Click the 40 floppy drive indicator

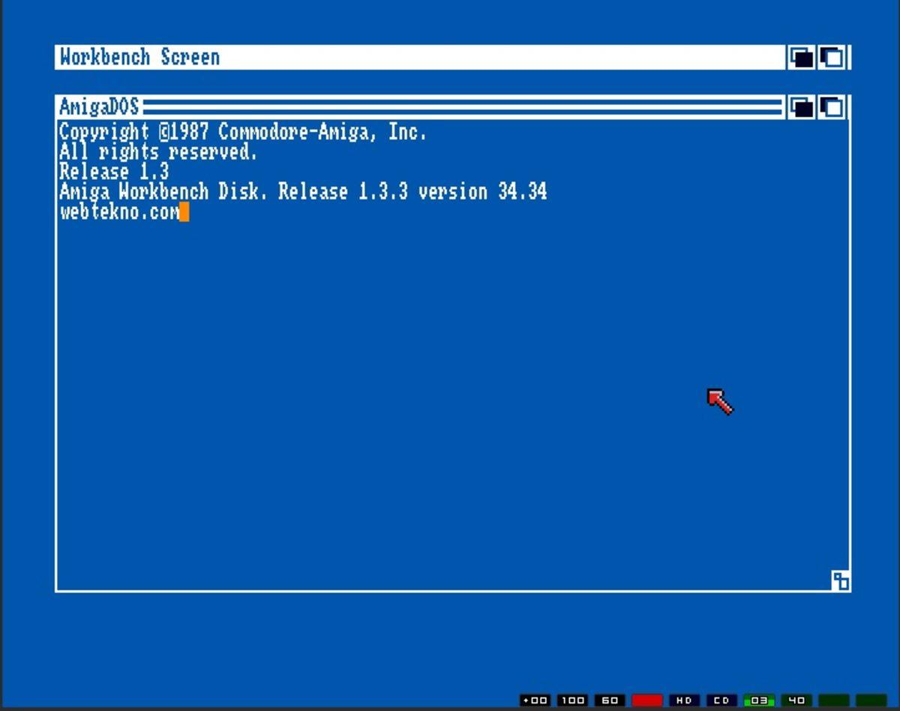(x=796, y=700)
